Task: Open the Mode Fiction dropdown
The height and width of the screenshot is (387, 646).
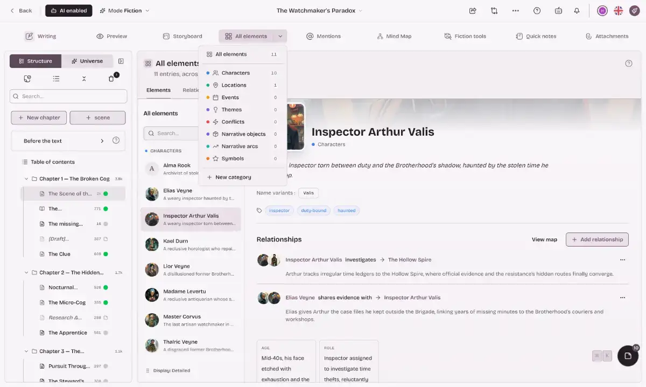Action: 125,11
